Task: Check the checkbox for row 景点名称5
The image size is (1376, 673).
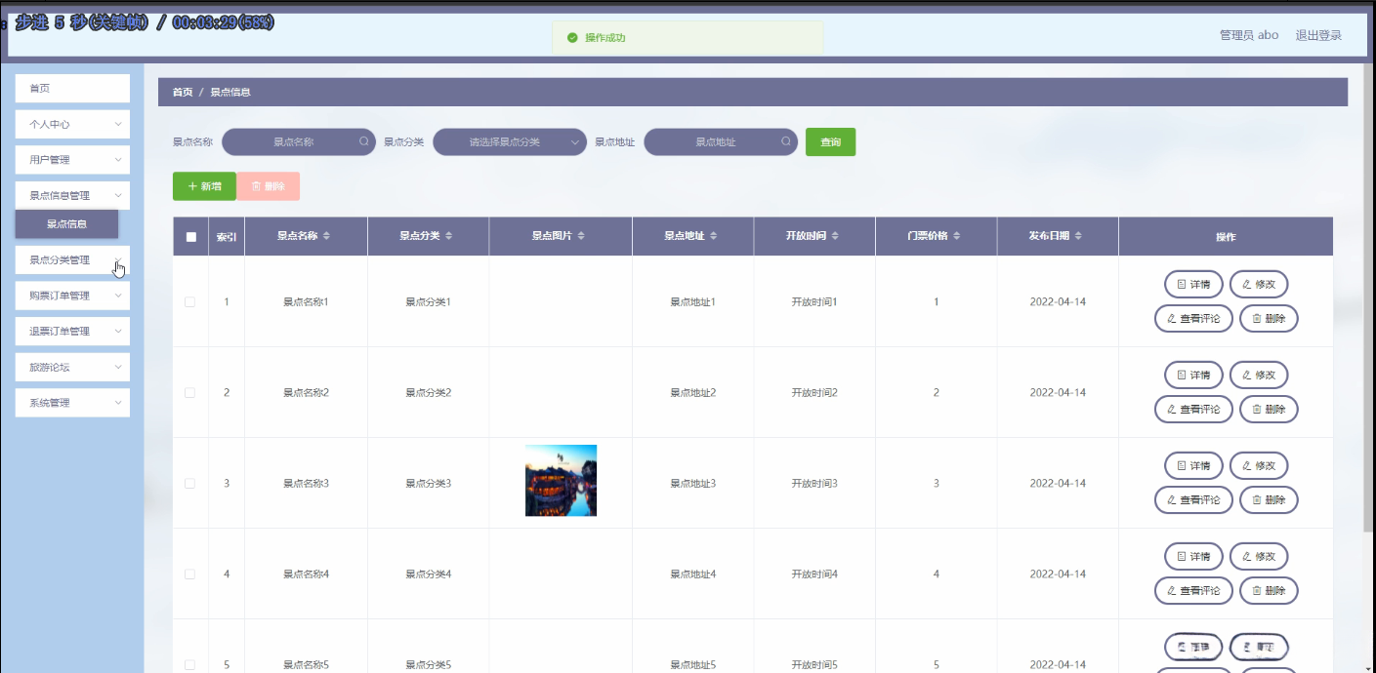Action: [x=189, y=665]
